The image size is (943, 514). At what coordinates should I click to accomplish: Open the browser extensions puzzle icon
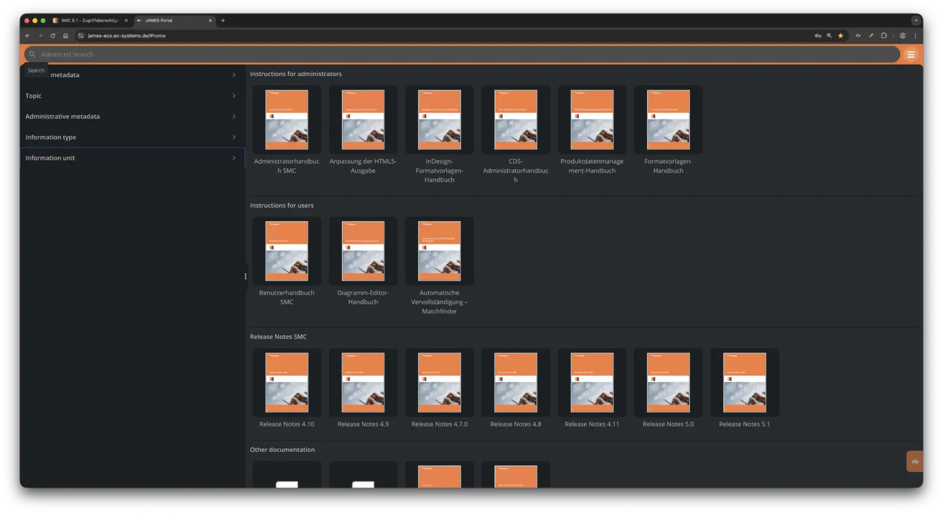[883, 36]
